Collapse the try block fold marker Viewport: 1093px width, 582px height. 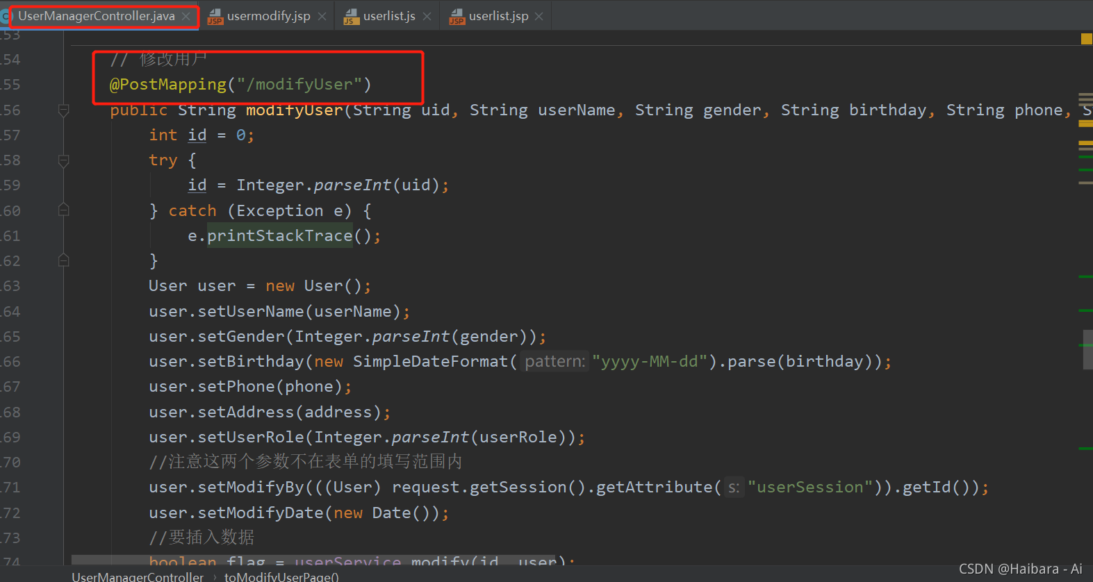(x=63, y=160)
